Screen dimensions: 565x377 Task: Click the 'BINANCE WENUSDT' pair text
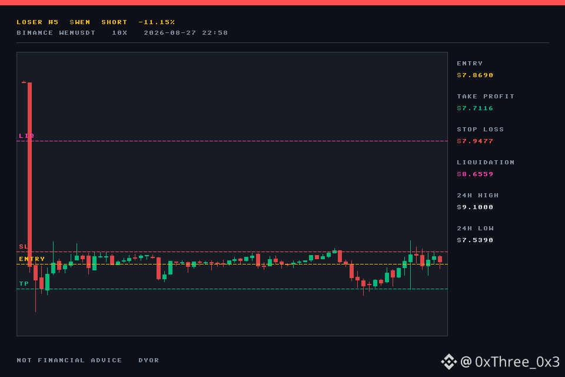tap(56, 33)
